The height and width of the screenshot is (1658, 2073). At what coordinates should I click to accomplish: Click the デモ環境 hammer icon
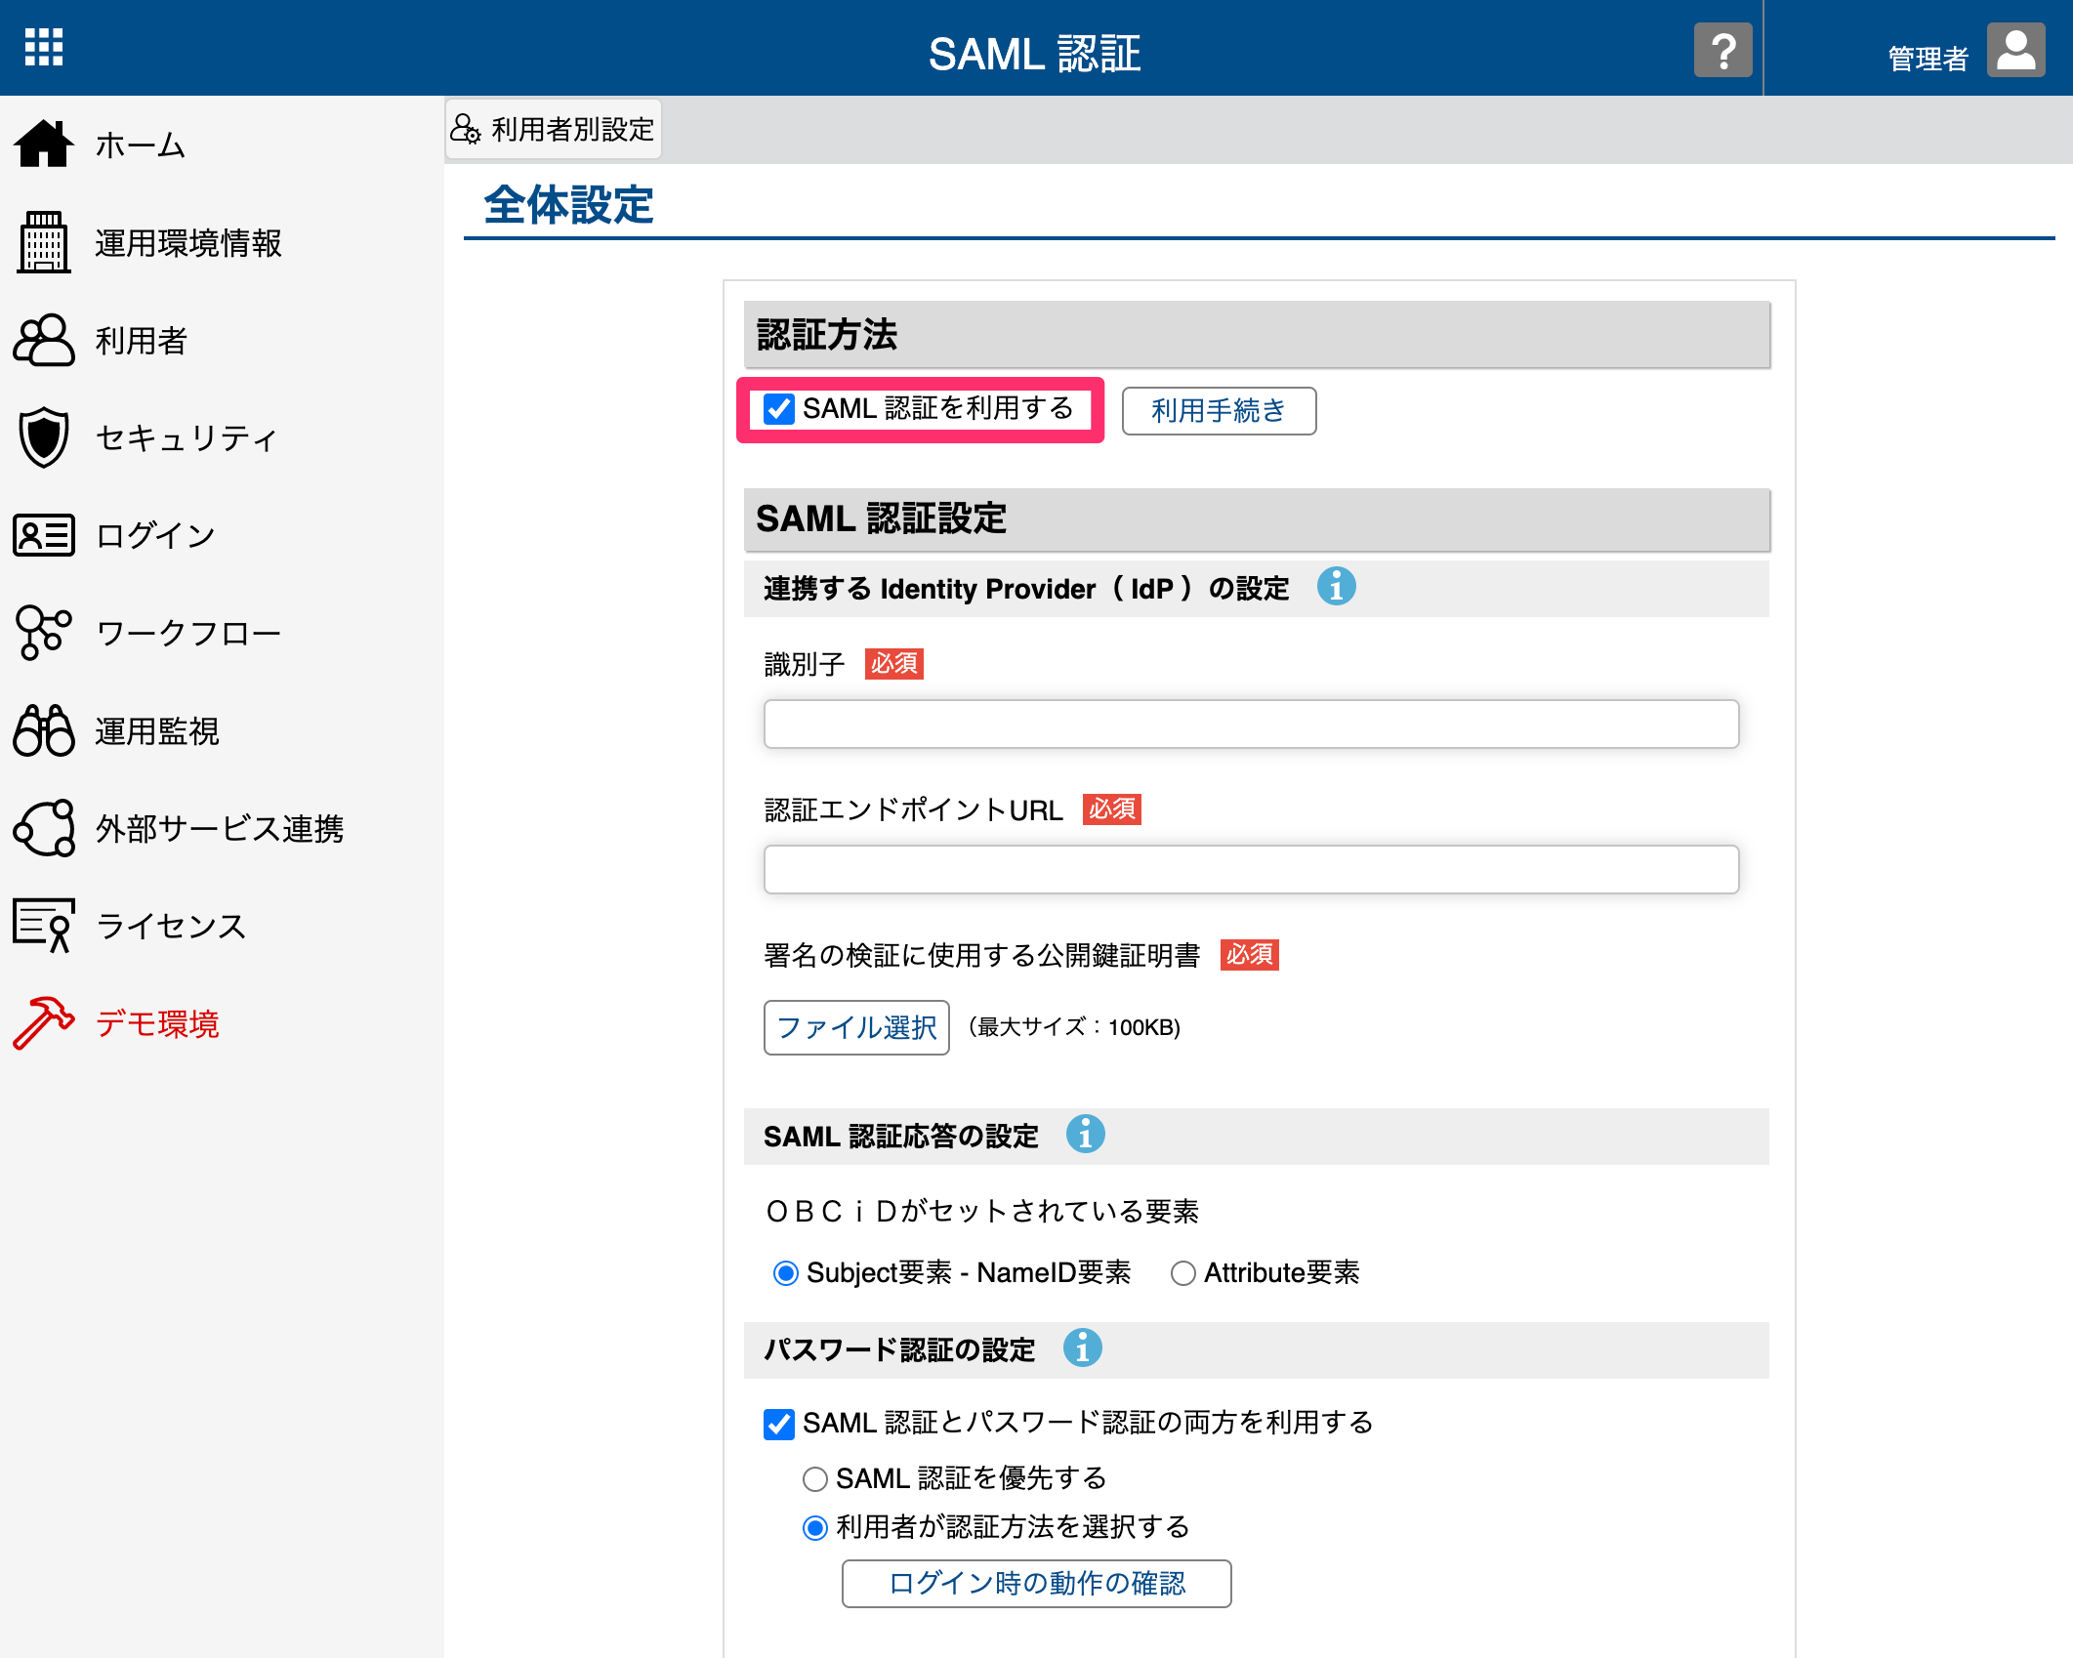[x=43, y=1023]
